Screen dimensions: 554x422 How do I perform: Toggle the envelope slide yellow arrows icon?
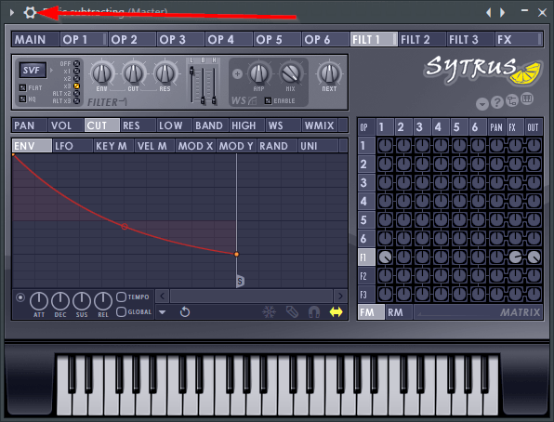336,311
